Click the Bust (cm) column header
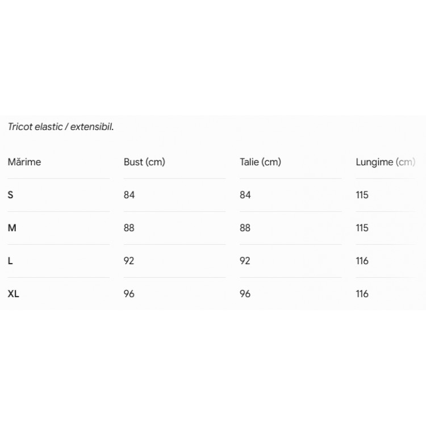The image size is (426, 426). [144, 162]
